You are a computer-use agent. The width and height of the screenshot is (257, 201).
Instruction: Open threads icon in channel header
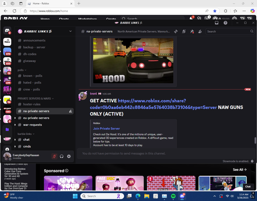(176, 31)
